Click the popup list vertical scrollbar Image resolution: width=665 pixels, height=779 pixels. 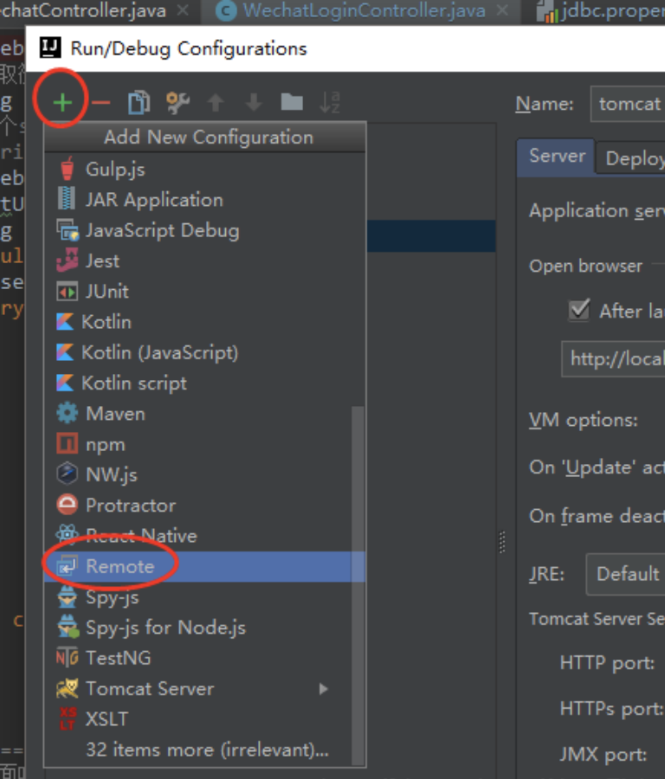coord(358,585)
